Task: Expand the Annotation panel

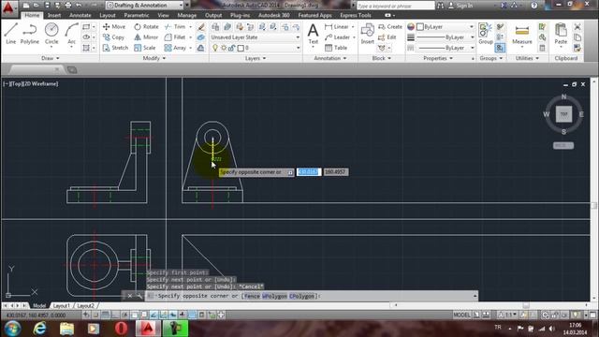Action: pyautogui.click(x=330, y=58)
